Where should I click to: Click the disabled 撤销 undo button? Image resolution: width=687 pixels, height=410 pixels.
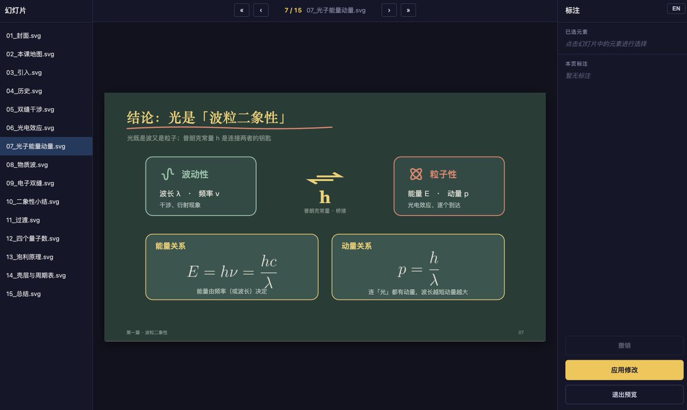(x=624, y=345)
